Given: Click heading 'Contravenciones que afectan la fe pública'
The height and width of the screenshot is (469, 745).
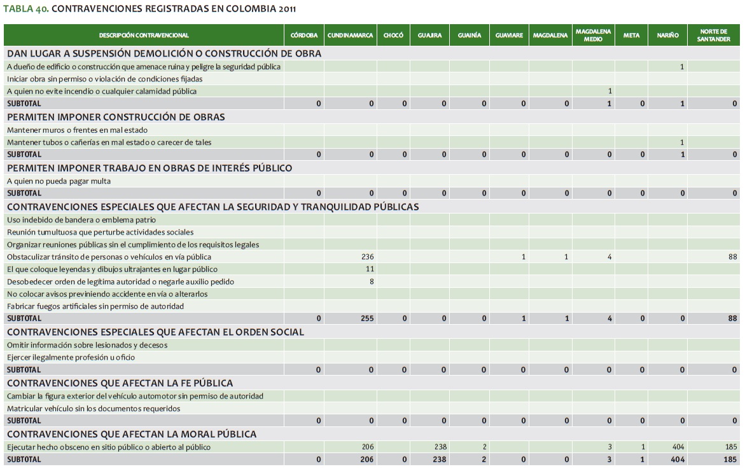Looking at the screenshot, I should point(120,383).
